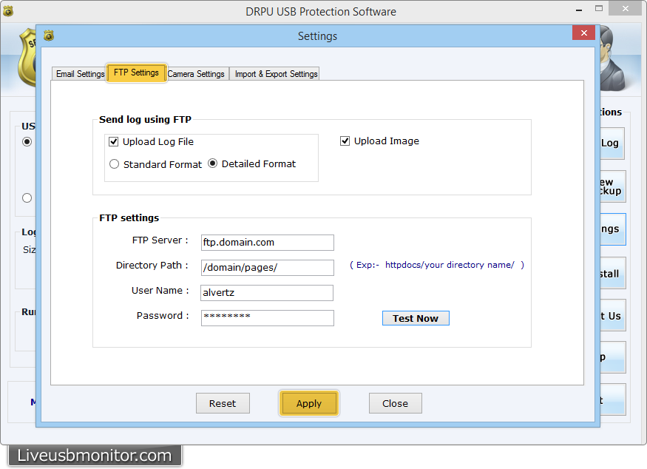Image resolution: width=647 pixels, height=469 pixels.
Task: Toggle the Upload Image checkbox
Action: coord(345,141)
